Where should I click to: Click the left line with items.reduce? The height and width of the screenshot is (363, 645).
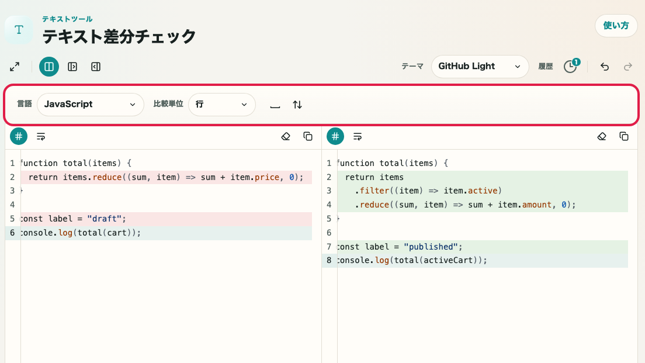coord(166,177)
